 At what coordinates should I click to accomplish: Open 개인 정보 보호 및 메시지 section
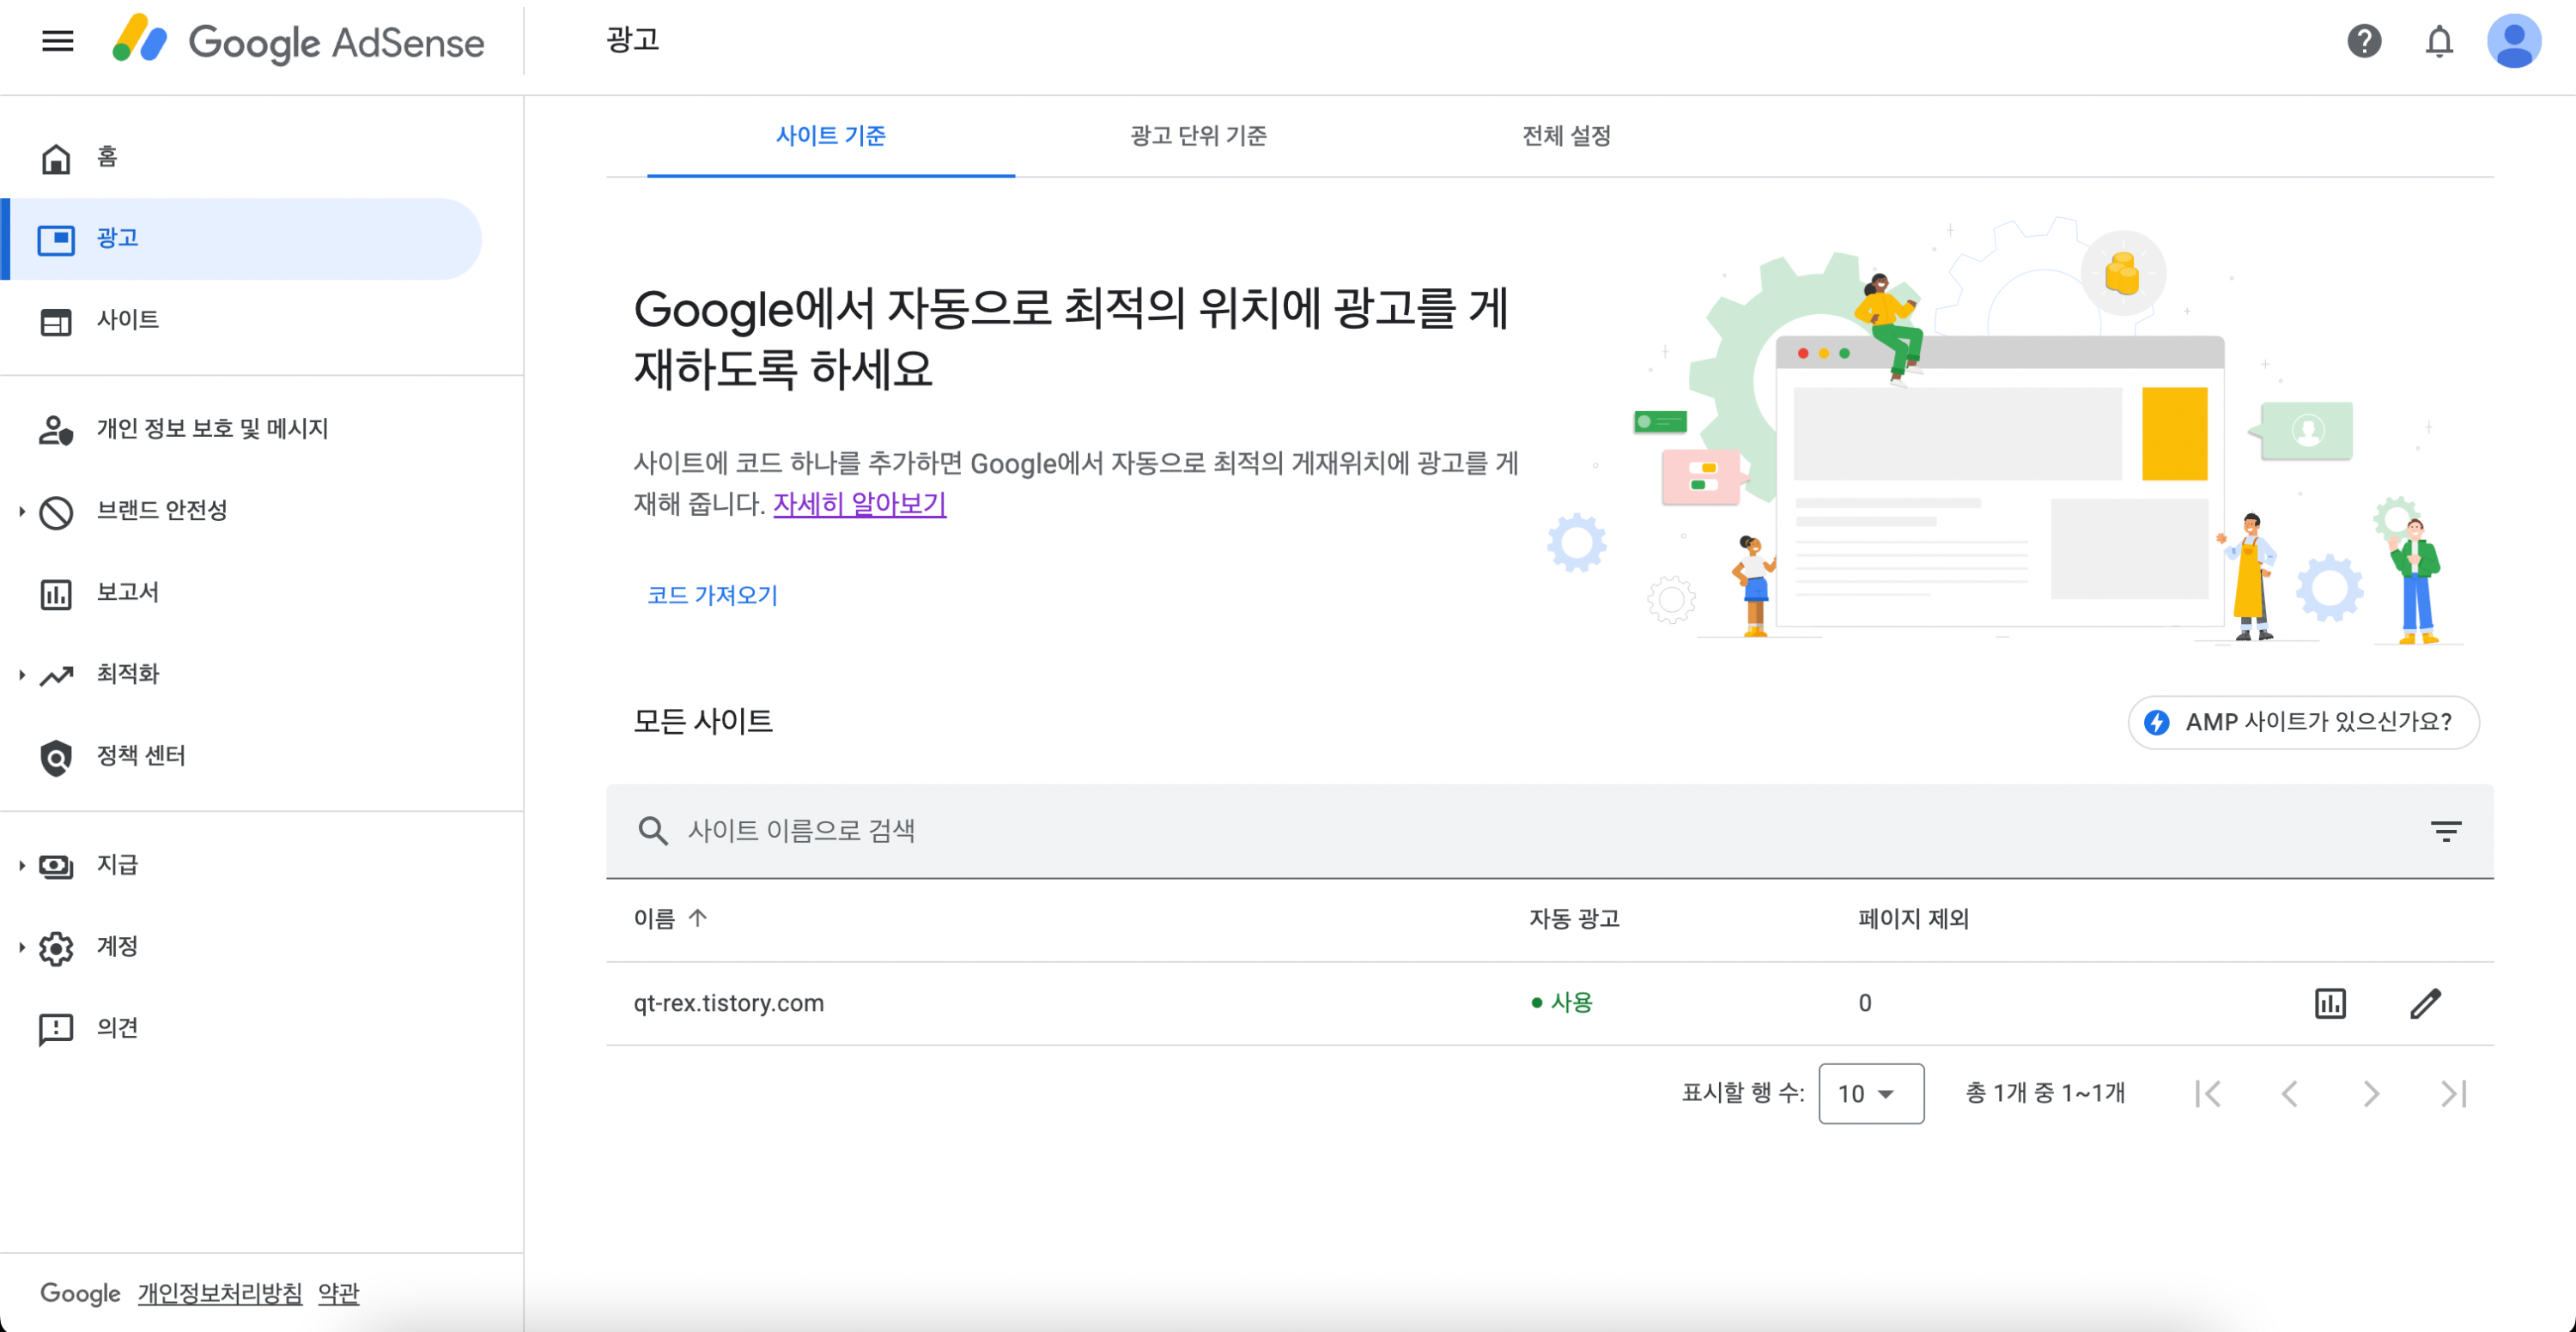coord(212,428)
